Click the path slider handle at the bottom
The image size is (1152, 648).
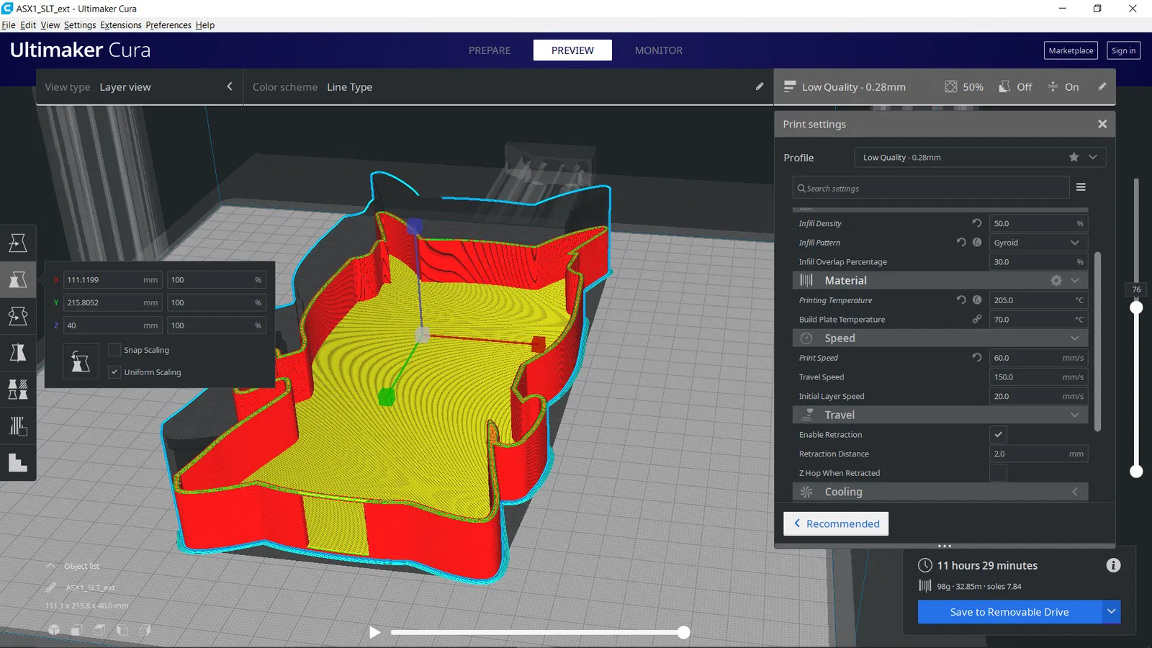pos(683,632)
